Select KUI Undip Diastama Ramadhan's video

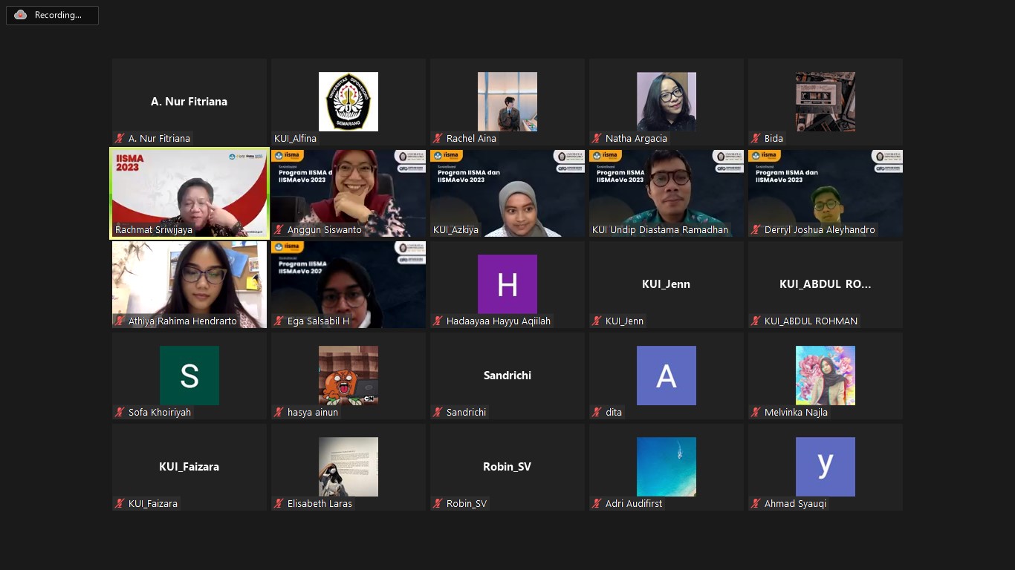tap(666, 193)
